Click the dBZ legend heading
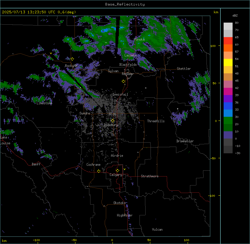The height and width of the screenshot is (244, 250). [235, 16]
